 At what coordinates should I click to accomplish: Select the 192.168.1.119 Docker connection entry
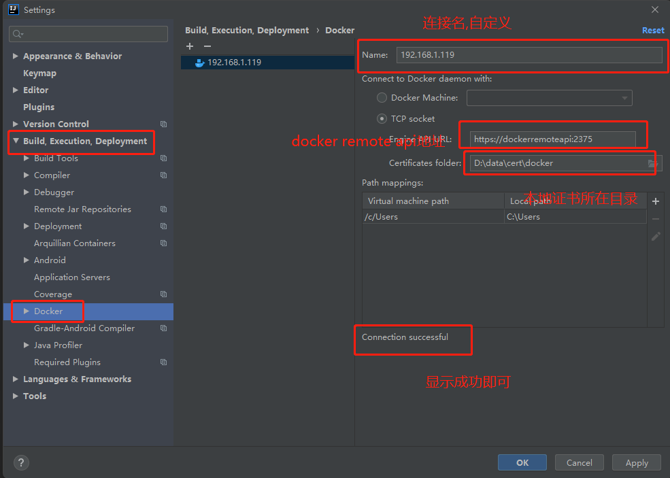(x=267, y=63)
